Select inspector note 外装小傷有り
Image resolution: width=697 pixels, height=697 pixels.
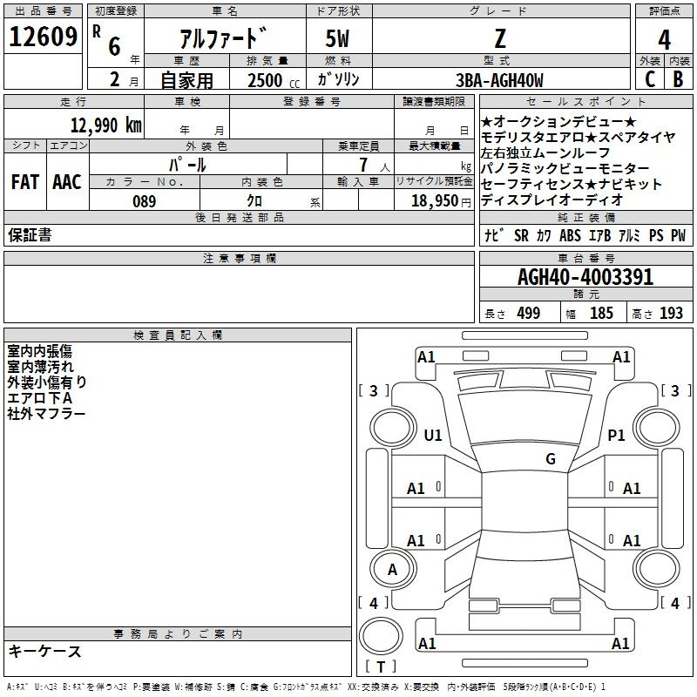coord(47,382)
